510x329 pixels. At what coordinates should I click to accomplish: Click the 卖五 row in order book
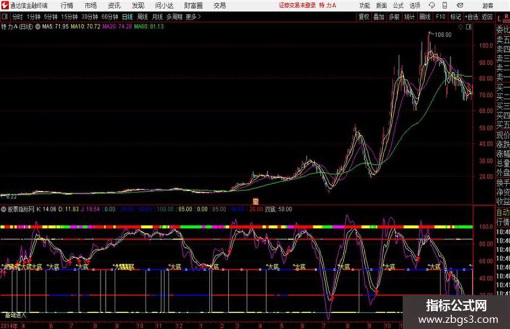503,40
